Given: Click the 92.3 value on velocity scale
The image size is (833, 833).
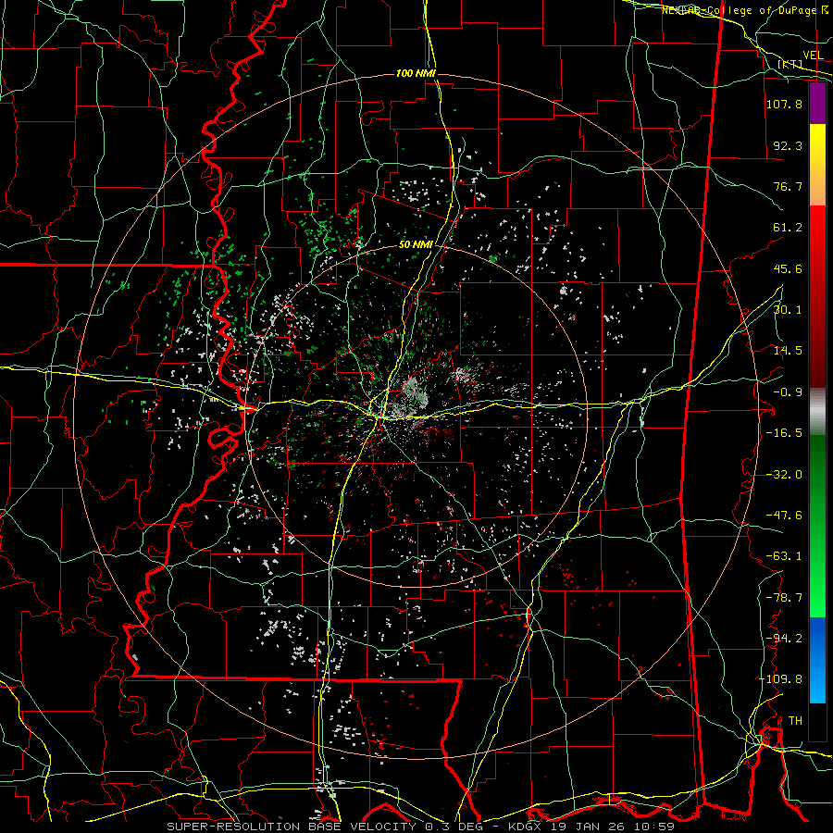Looking at the screenshot, I should (788, 145).
